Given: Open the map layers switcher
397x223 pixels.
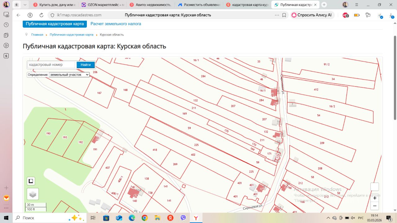Looking at the screenshot, I should click(33, 194).
